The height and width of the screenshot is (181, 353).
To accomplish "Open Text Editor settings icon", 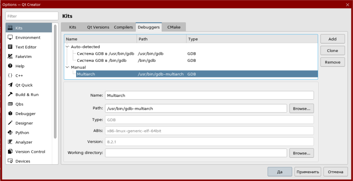I will click(11, 47).
